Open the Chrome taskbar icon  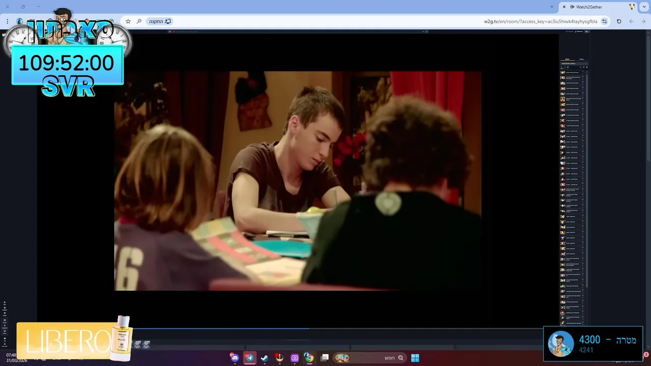click(309, 358)
